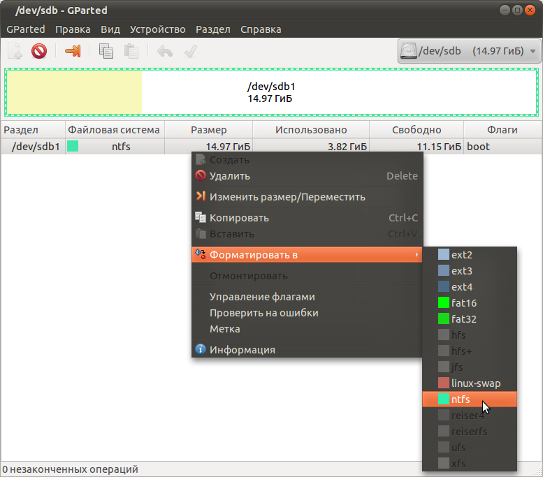Click the Раздел column header
Image resolution: width=543 pixels, height=477 pixels.
34,130
